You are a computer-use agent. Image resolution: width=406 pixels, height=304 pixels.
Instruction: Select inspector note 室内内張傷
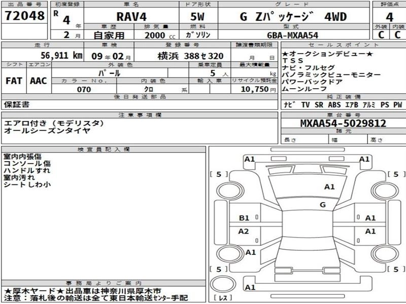(22, 157)
